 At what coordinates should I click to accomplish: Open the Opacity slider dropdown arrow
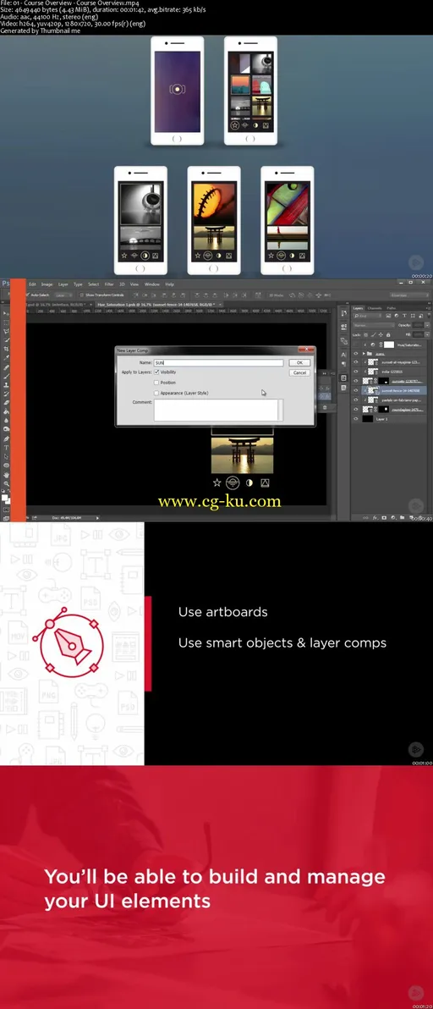[427, 325]
